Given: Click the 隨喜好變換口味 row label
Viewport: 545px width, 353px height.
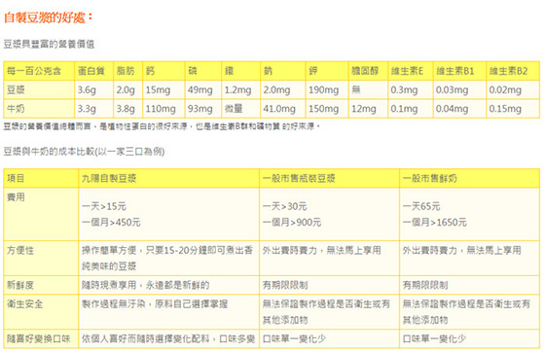Looking at the screenshot, I should click(x=39, y=338).
